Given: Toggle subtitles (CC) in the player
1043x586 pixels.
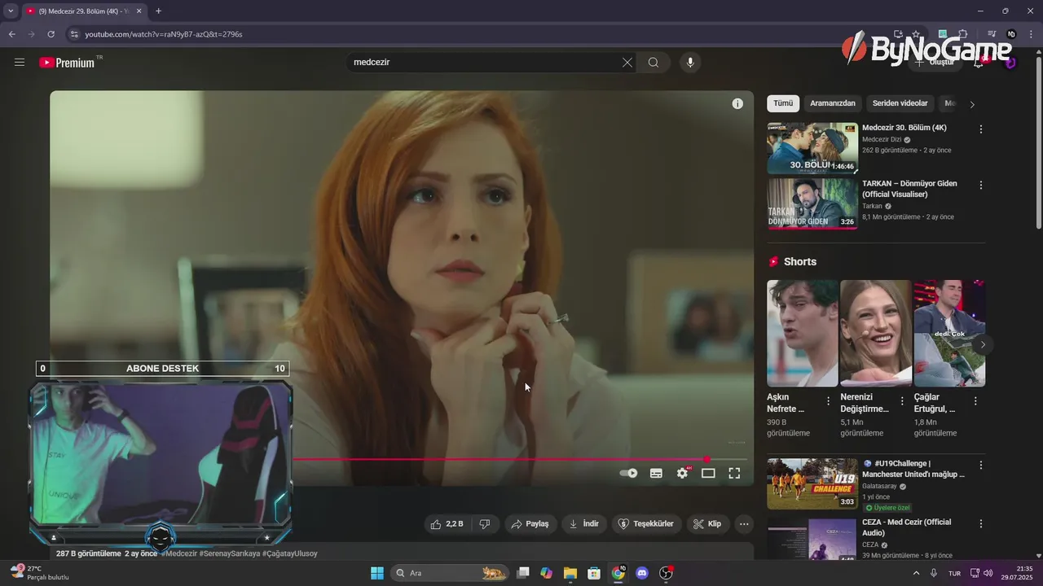Looking at the screenshot, I should [x=656, y=473].
